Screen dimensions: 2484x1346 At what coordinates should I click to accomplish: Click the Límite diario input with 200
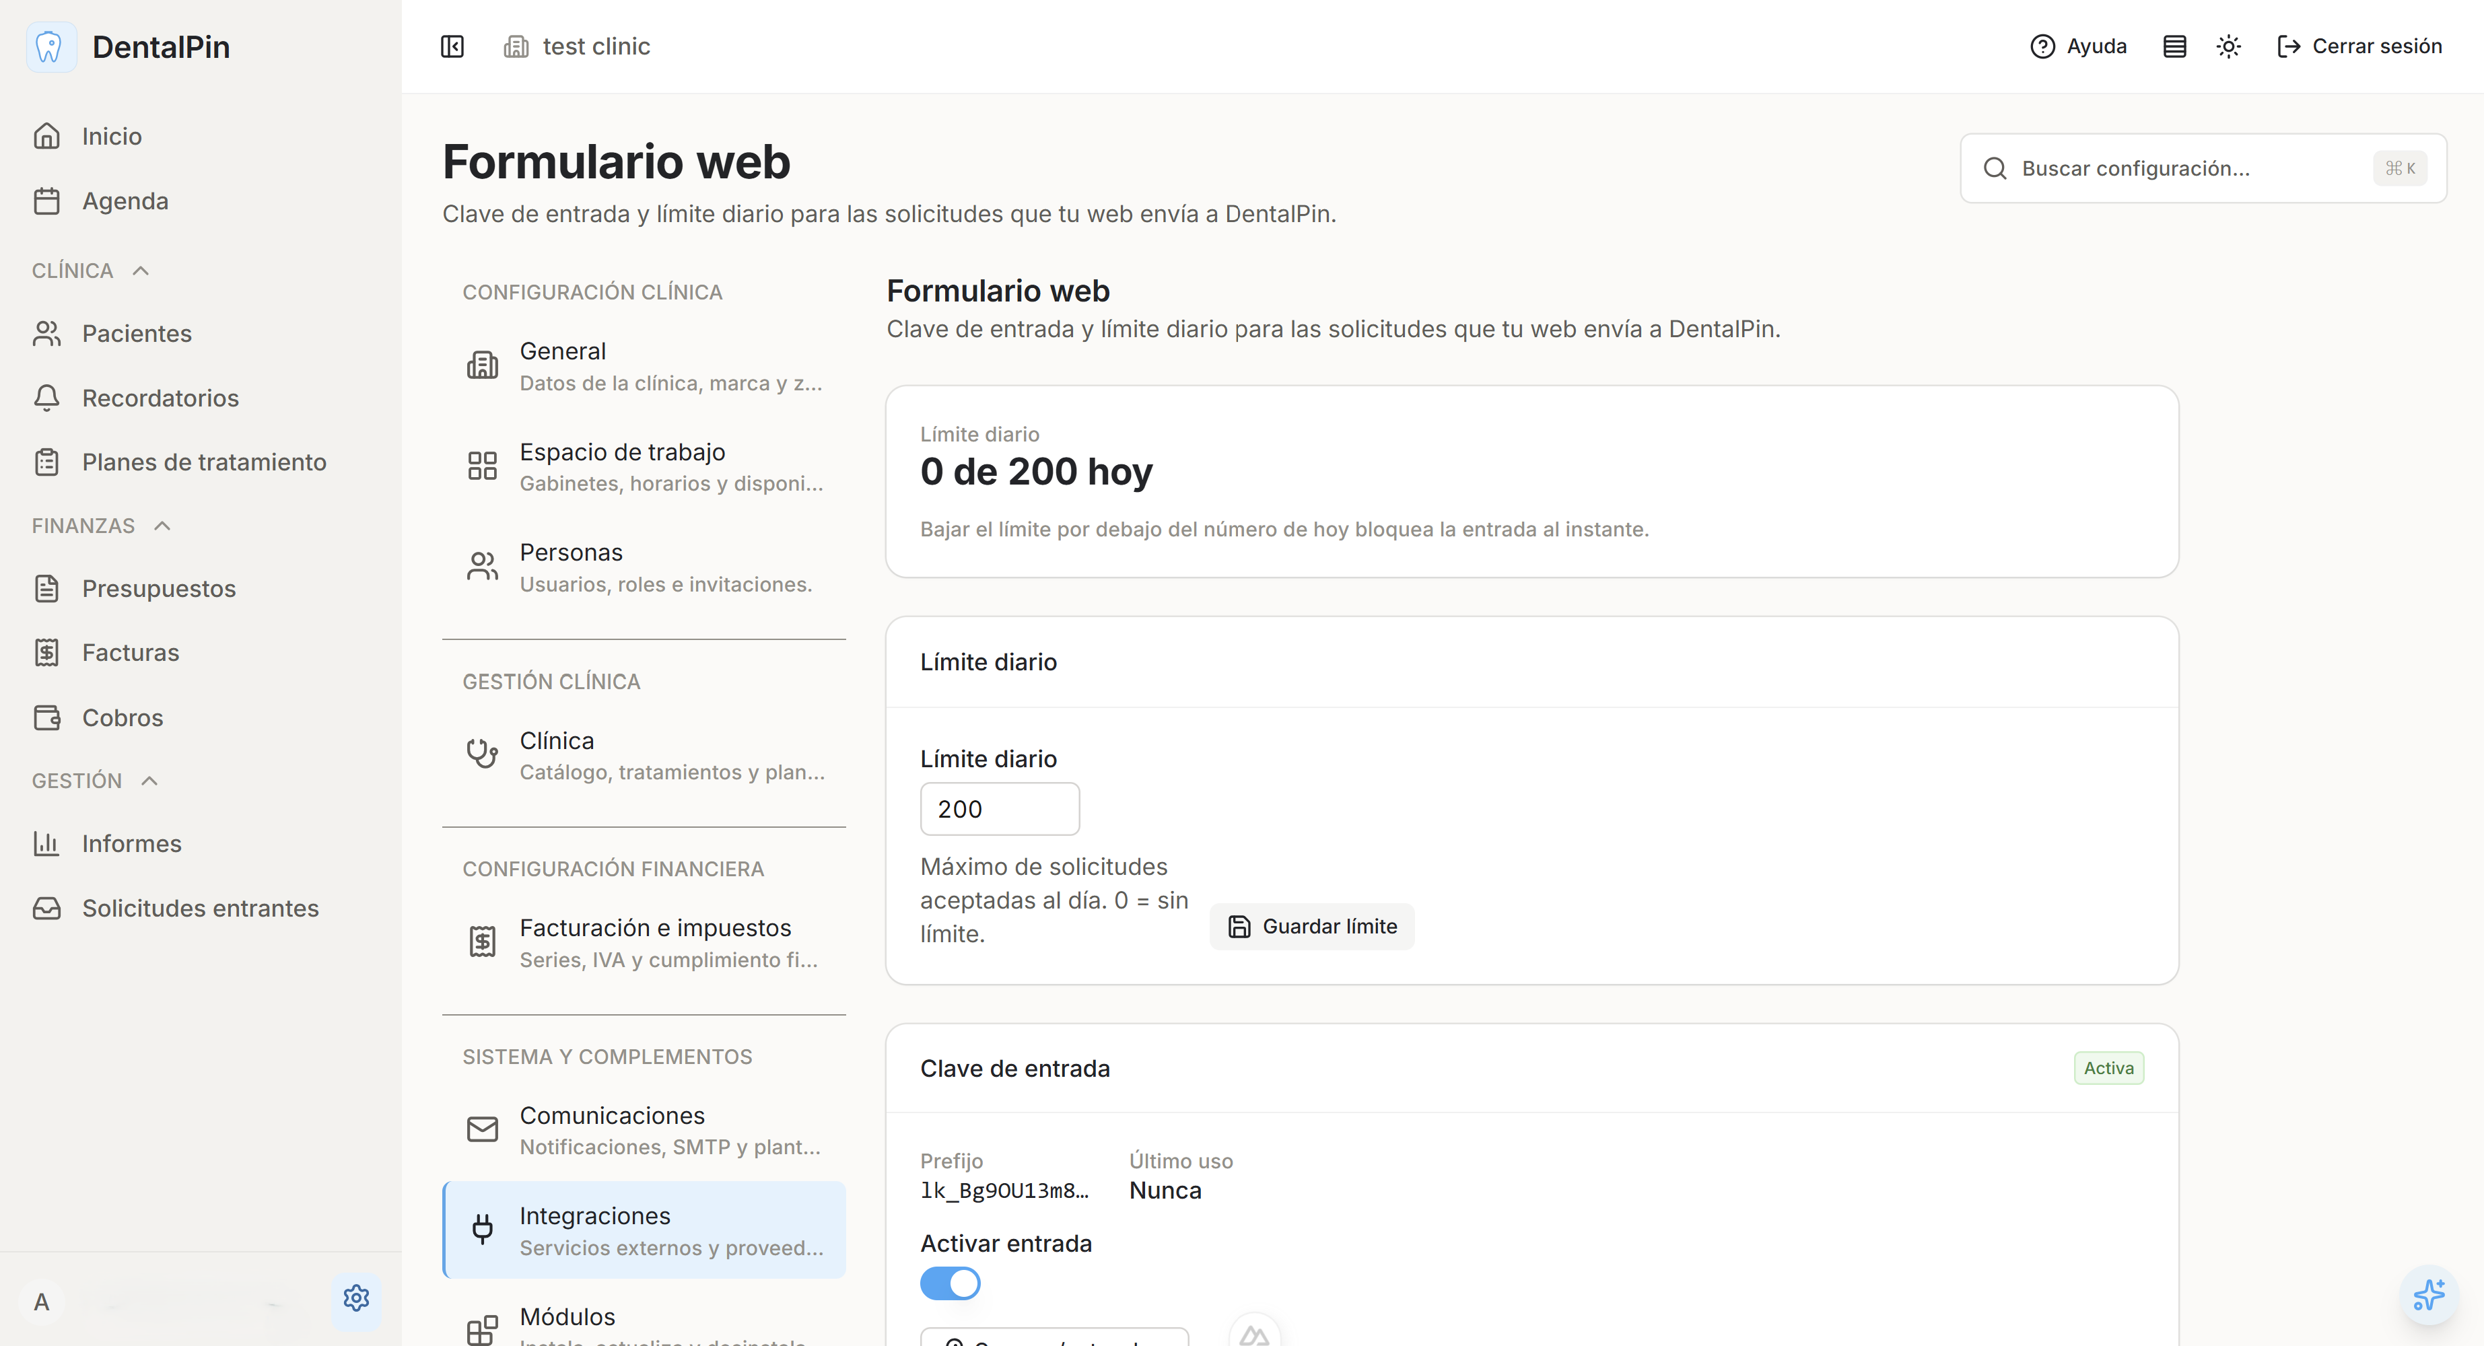(1000, 809)
